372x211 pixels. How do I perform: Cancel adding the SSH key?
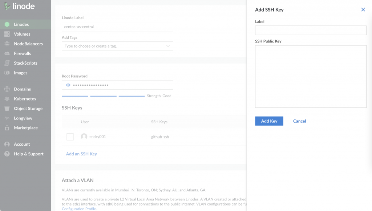[299, 121]
